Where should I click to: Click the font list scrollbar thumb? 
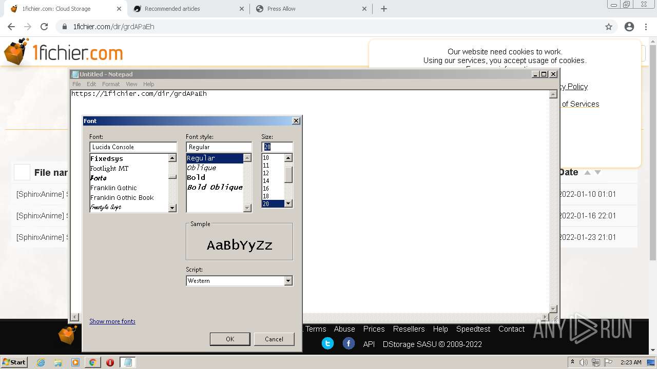pos(172,177)
